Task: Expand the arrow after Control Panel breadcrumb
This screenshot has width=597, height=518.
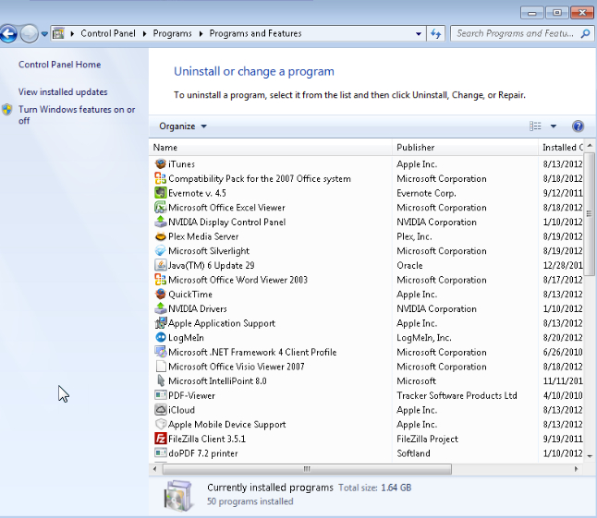Action: [145, 34]
